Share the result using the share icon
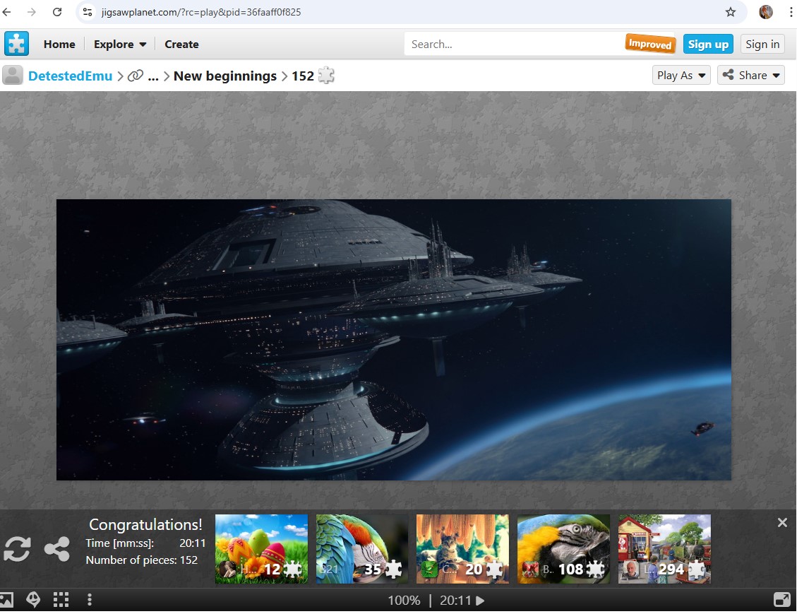797x614 pixels. pos(57,550)
